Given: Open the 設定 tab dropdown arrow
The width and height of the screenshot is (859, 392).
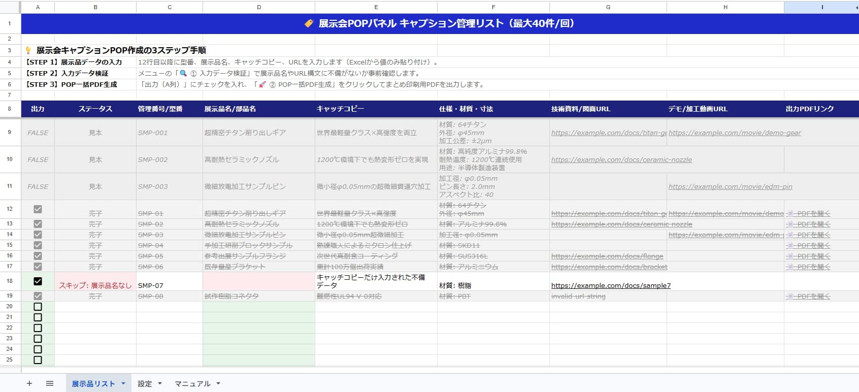Looking at the screenshot, I should (160, 383).
